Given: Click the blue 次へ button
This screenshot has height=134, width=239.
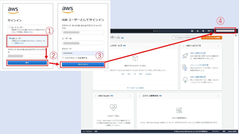Looking at the screenshot, I should 27,63.
